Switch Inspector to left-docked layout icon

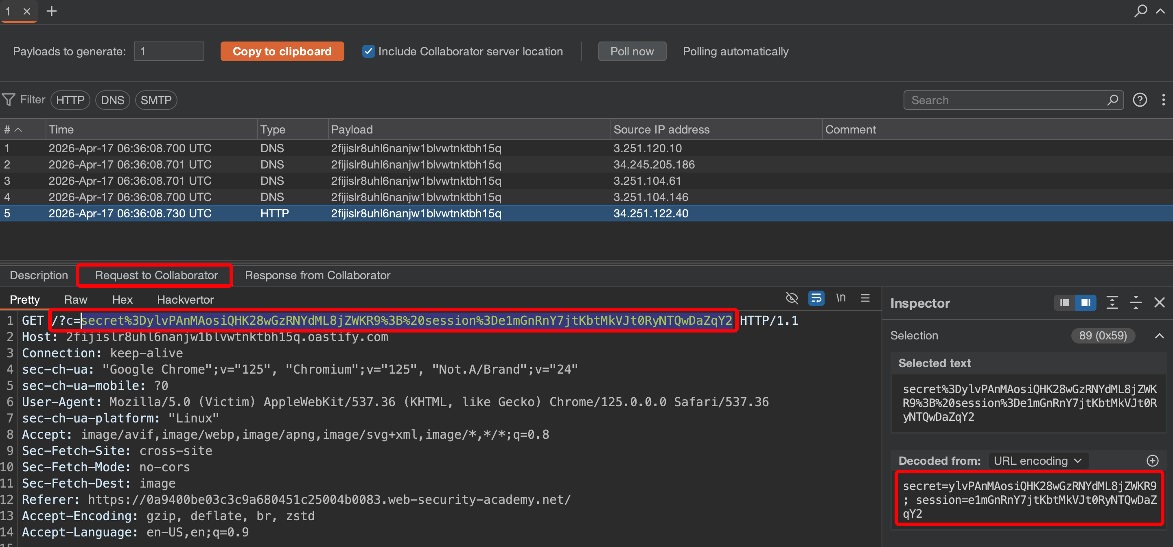pyautogui.click(x=1064, y=303)
